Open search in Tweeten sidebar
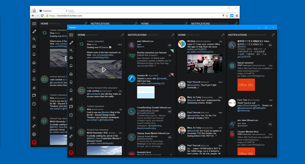This screenshot has width=305, height=164. click(71, 50)
